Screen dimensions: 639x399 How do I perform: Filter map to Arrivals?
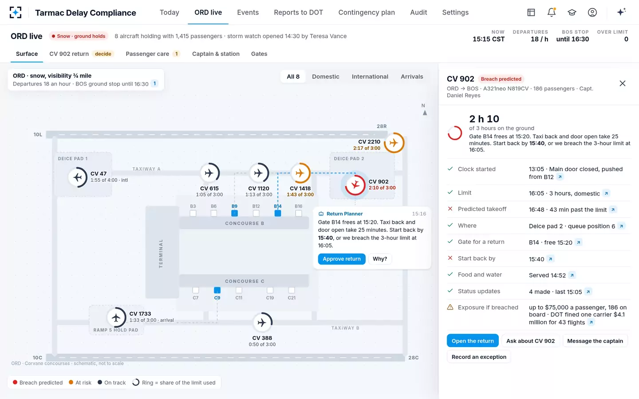(x=412, y=77)
